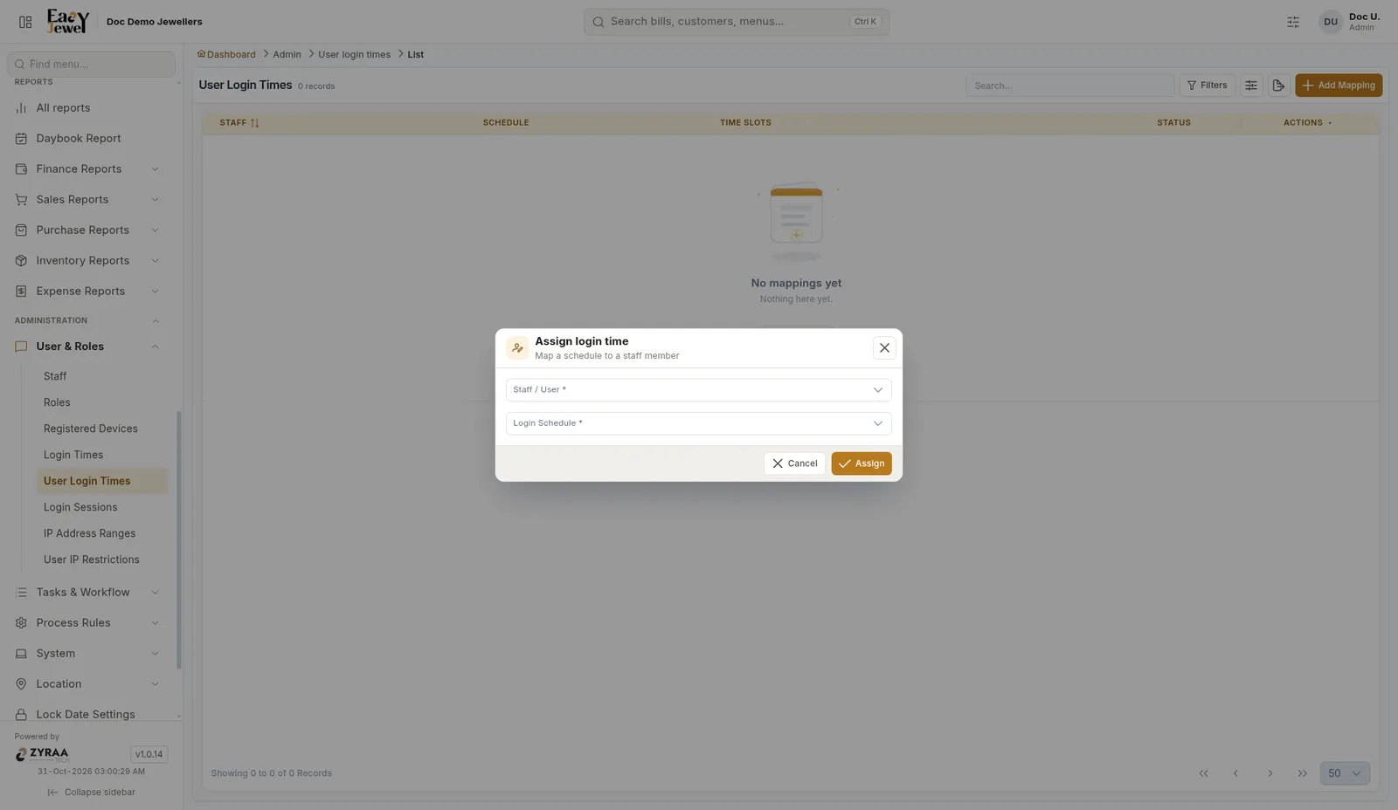Image resolution: width=1398 pixels, height=810 pixels.
Task: Open the Staff / User dropdown
Action: coord(698,390)
